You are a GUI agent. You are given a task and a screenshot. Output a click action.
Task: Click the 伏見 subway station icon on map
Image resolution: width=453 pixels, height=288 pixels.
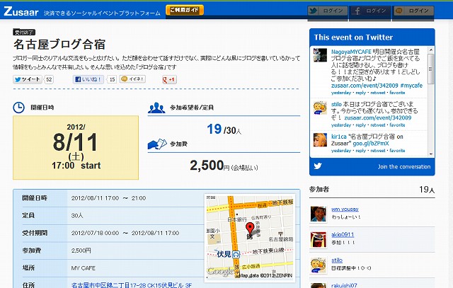point(236,255)
